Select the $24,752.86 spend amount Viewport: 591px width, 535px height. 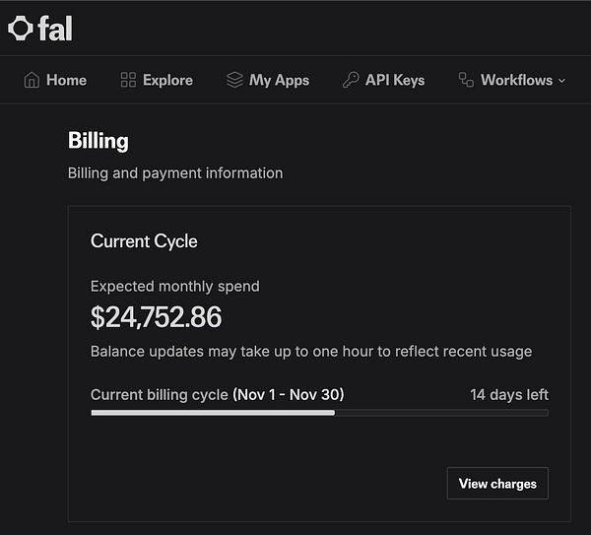tap(156, 317)
